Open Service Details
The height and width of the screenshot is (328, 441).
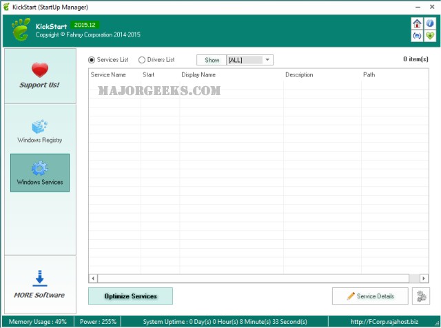click(x=370, y=296)
